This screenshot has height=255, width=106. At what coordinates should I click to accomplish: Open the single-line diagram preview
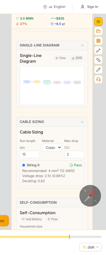52,86
